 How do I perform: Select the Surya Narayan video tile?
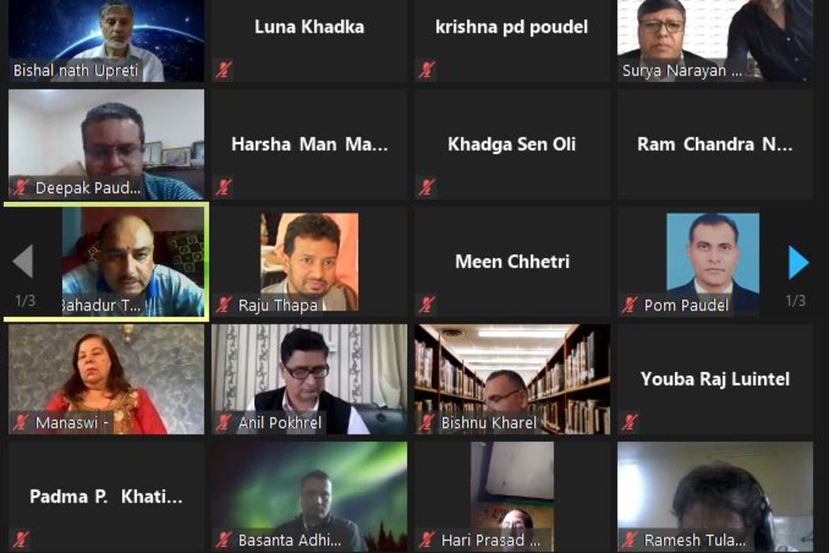[x=715, y=41]
